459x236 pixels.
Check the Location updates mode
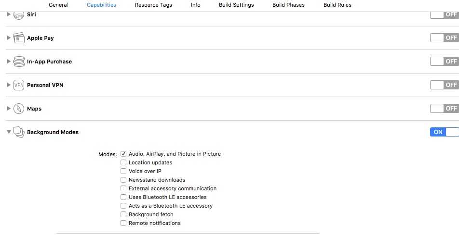click(x=123, y=162)
